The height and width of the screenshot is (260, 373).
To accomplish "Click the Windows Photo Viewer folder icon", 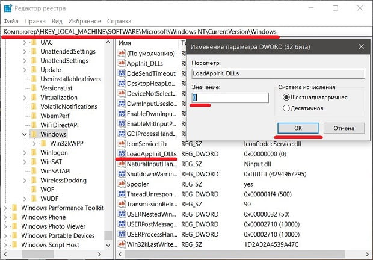I will coord(14,226).
